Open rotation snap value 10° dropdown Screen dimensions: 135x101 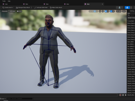click(114, 11)
